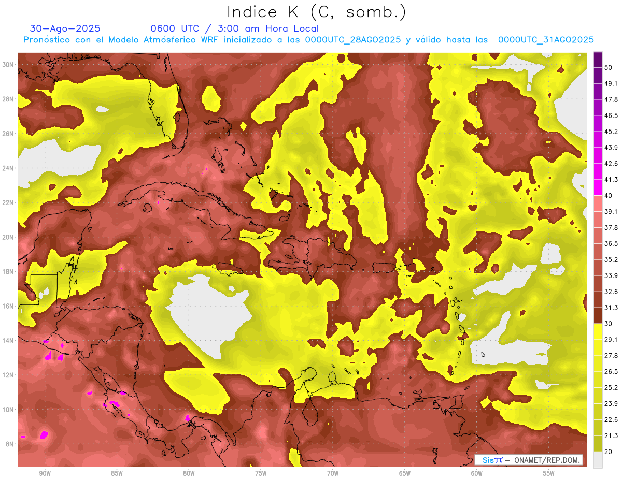The height and width of the screenshot is (480, 622).
Task: Click the '24N' latitude label
Action: [8, 168]
